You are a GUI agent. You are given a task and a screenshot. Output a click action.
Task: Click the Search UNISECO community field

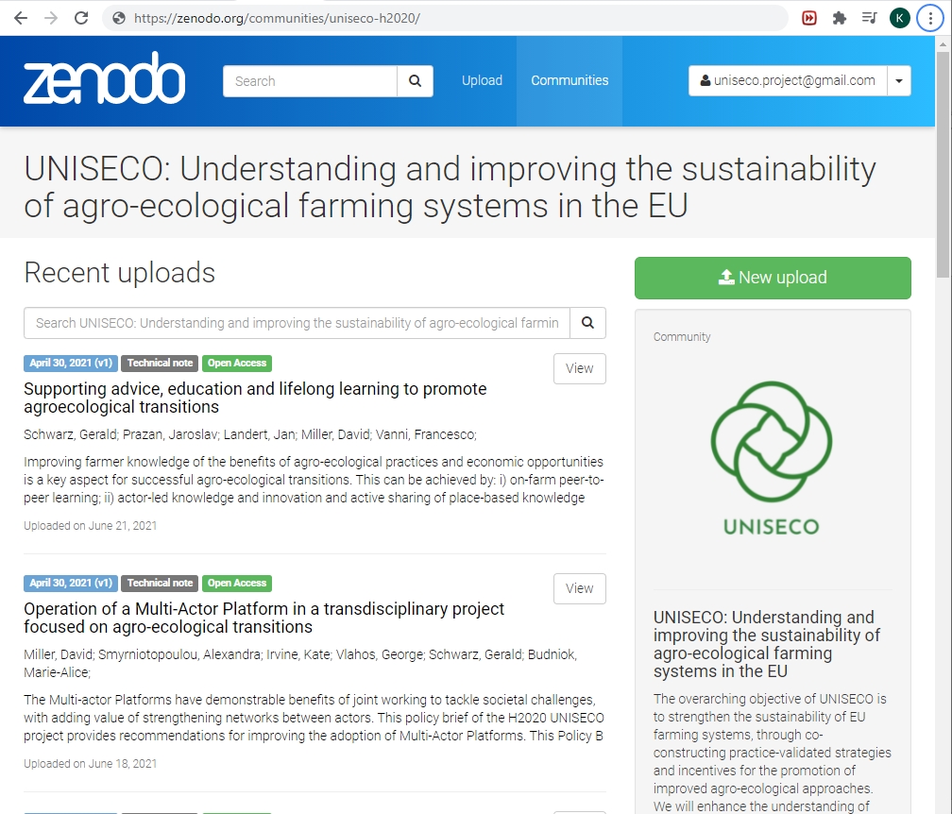tap(297, 323)
